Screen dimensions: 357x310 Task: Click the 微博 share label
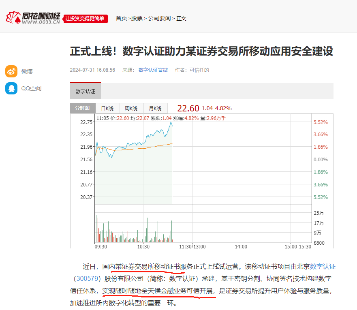pyautogui.click(x=27, y=71)
